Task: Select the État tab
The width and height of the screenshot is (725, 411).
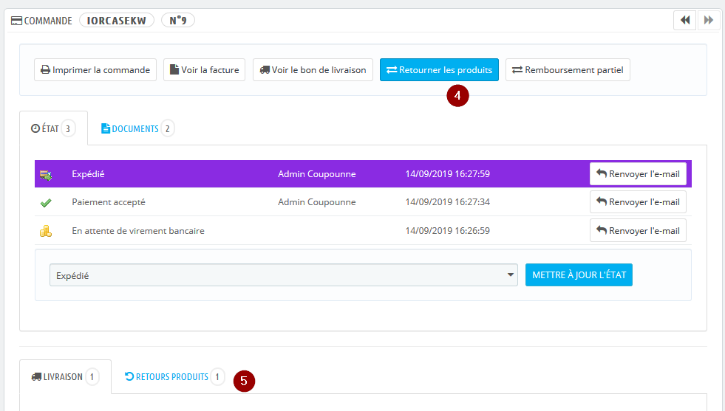Action: pyautogui.click(x=53, y=128)
